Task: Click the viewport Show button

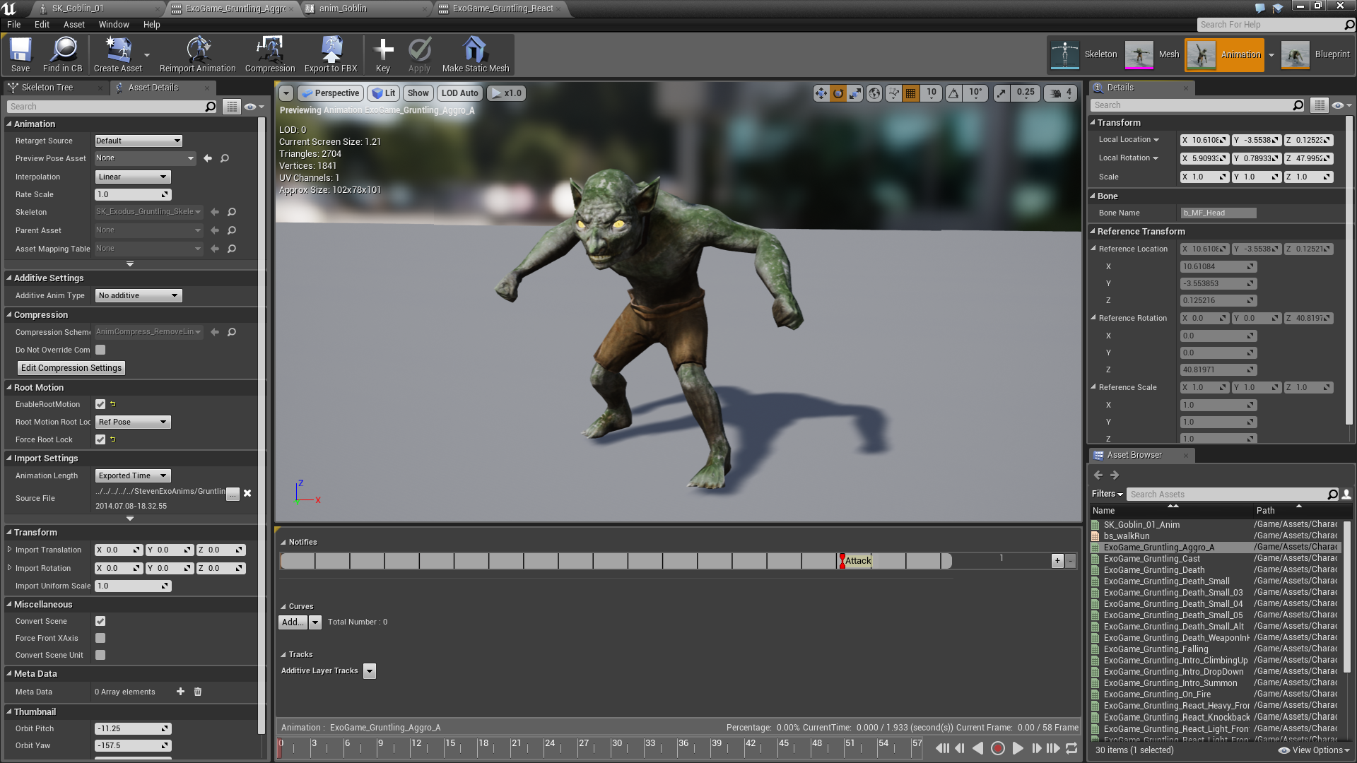Action: coord(418,93)
